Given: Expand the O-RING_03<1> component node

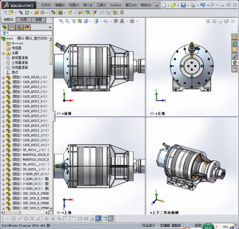Looking at the screenshot, I should tap(3, 184).
